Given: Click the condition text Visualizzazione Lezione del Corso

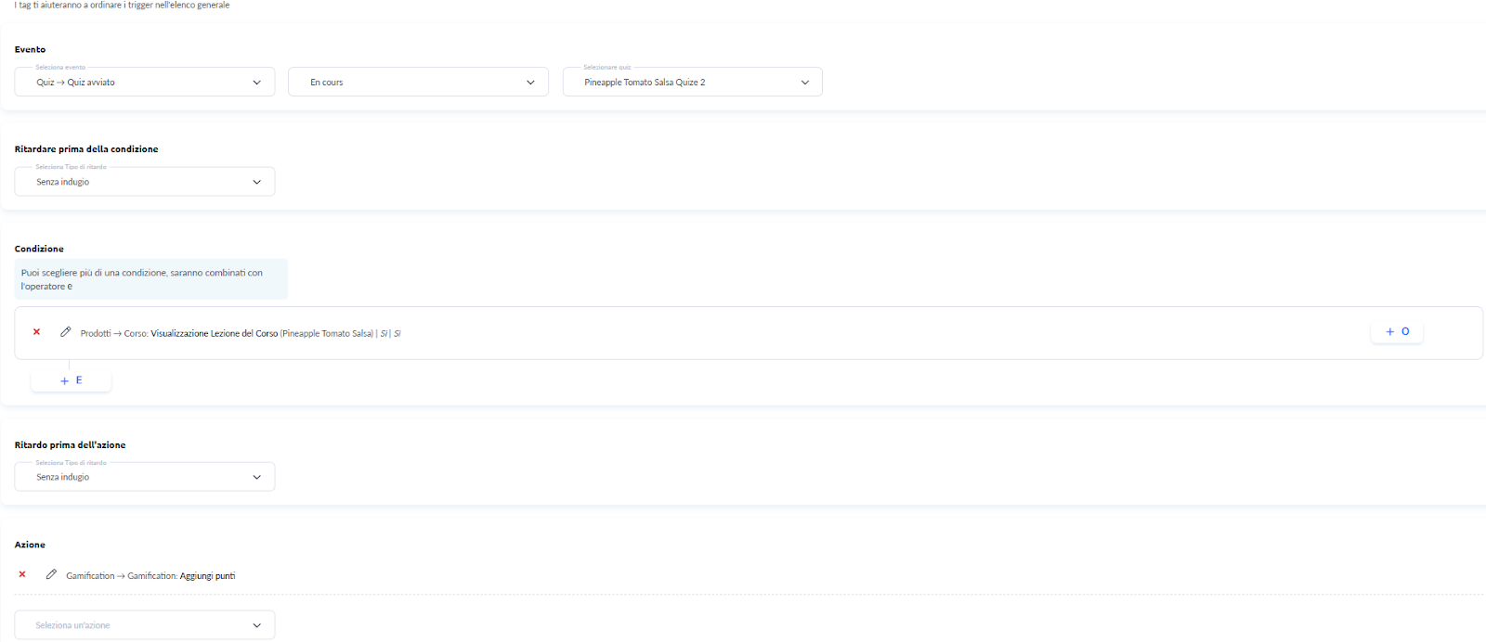Looking at the screenshot, I should [x=215, y=333].
